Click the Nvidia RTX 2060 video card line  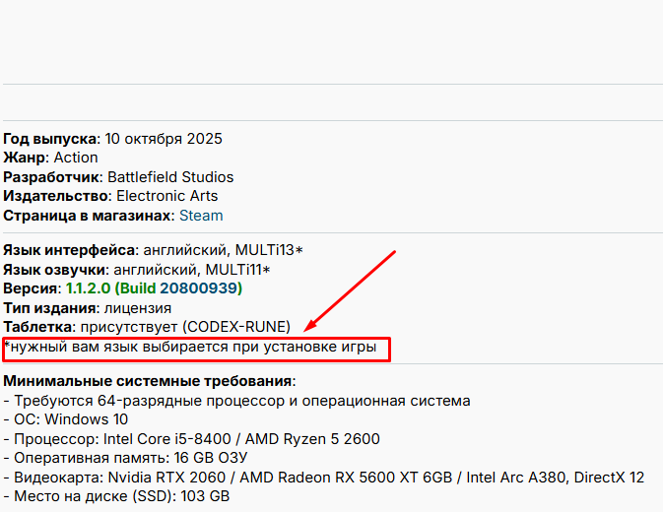[324, 478]
